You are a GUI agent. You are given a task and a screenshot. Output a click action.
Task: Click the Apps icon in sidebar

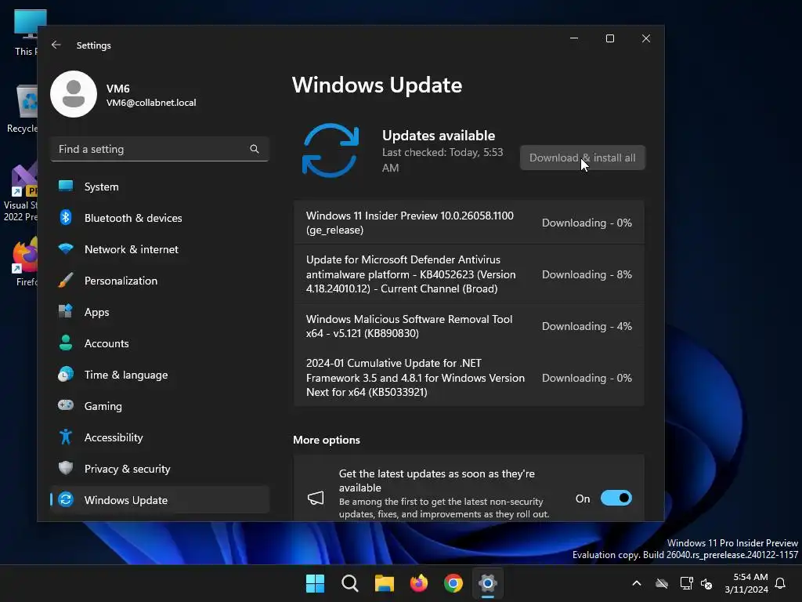coord(66,312)
